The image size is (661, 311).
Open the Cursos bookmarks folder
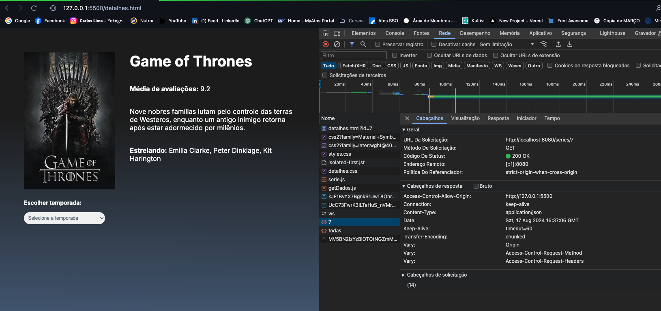click(x=352, y=21)
